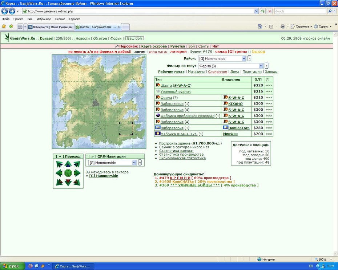Click the highlighted sector on the island map
Viewport: 338px width, 270px height.
[x=126, y=128]
